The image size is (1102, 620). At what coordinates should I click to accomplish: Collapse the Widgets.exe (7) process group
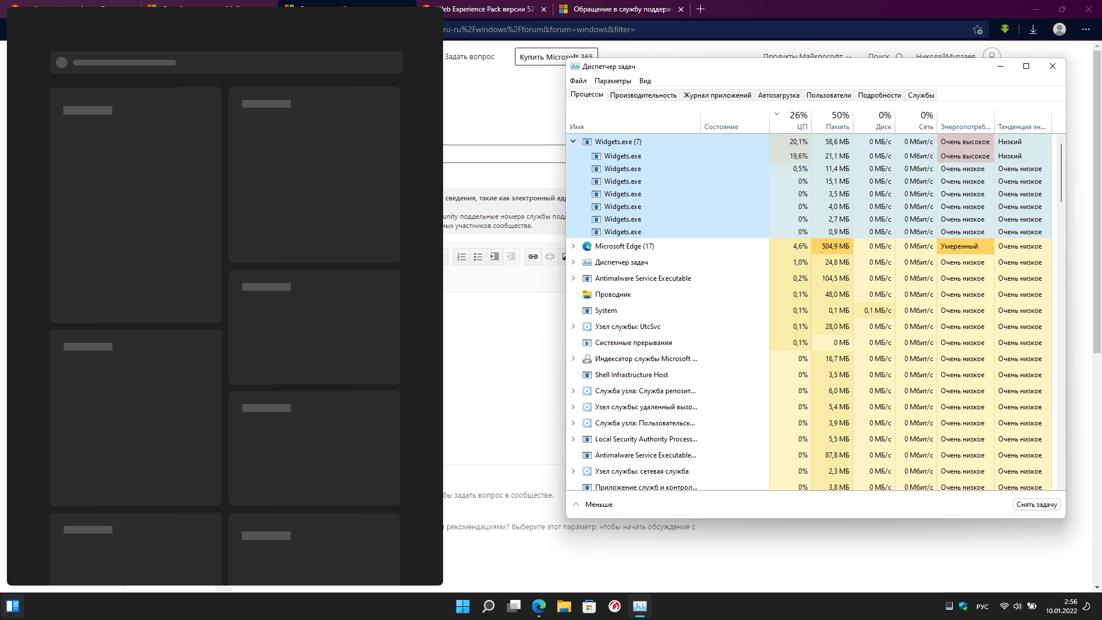point(573,141)
